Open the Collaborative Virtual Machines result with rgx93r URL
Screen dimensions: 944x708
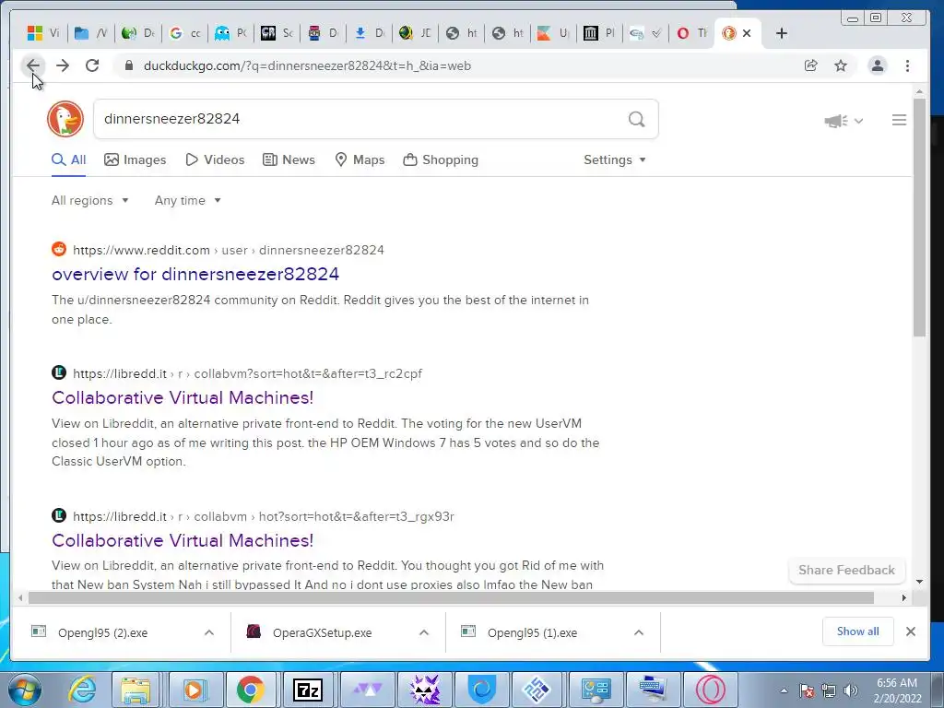(x=183, y=540)
